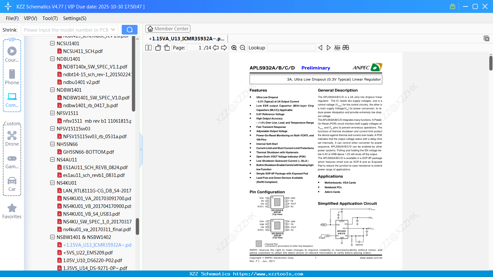Click the model number or PCB input field
This screenshot has width=493, height=277.
pyautogui.click(x=66, y=30)
